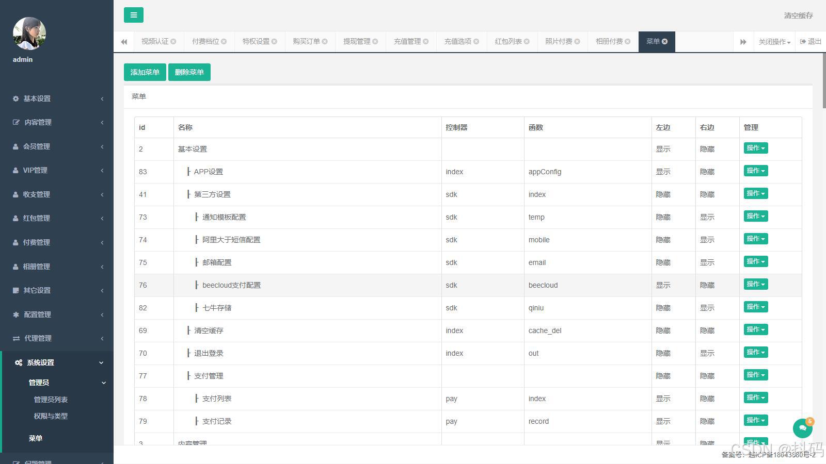Click the 基本设置 gear icon in sidebar
The width and height of the screenshot is (826, 464).
(x=16, y=98)
